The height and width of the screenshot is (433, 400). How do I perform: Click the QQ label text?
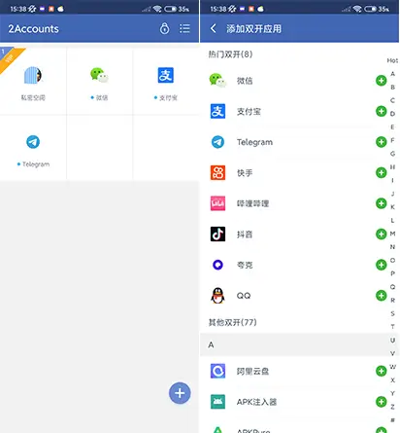pyautogui.click(x=244, y=296)
